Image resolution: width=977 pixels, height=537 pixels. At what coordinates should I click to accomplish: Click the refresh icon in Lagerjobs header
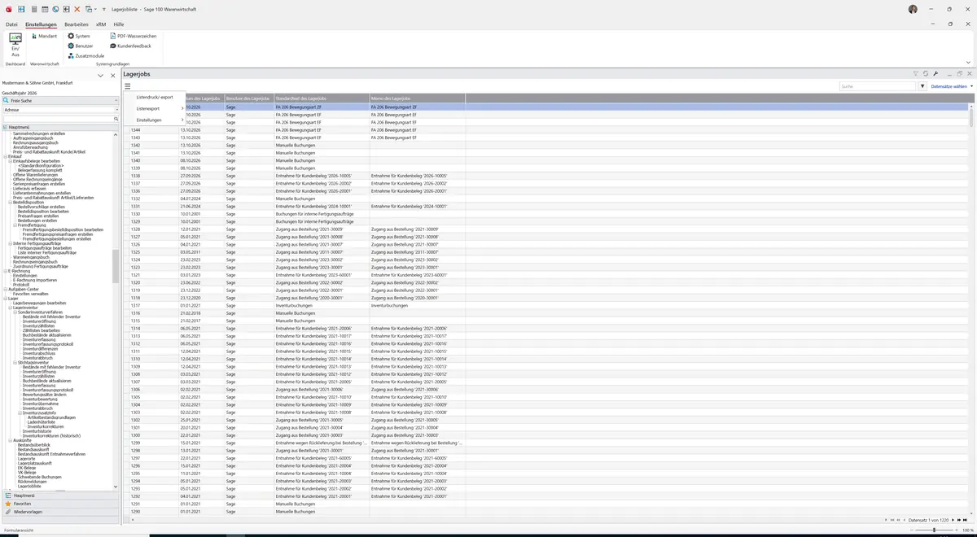pos(926,74)
